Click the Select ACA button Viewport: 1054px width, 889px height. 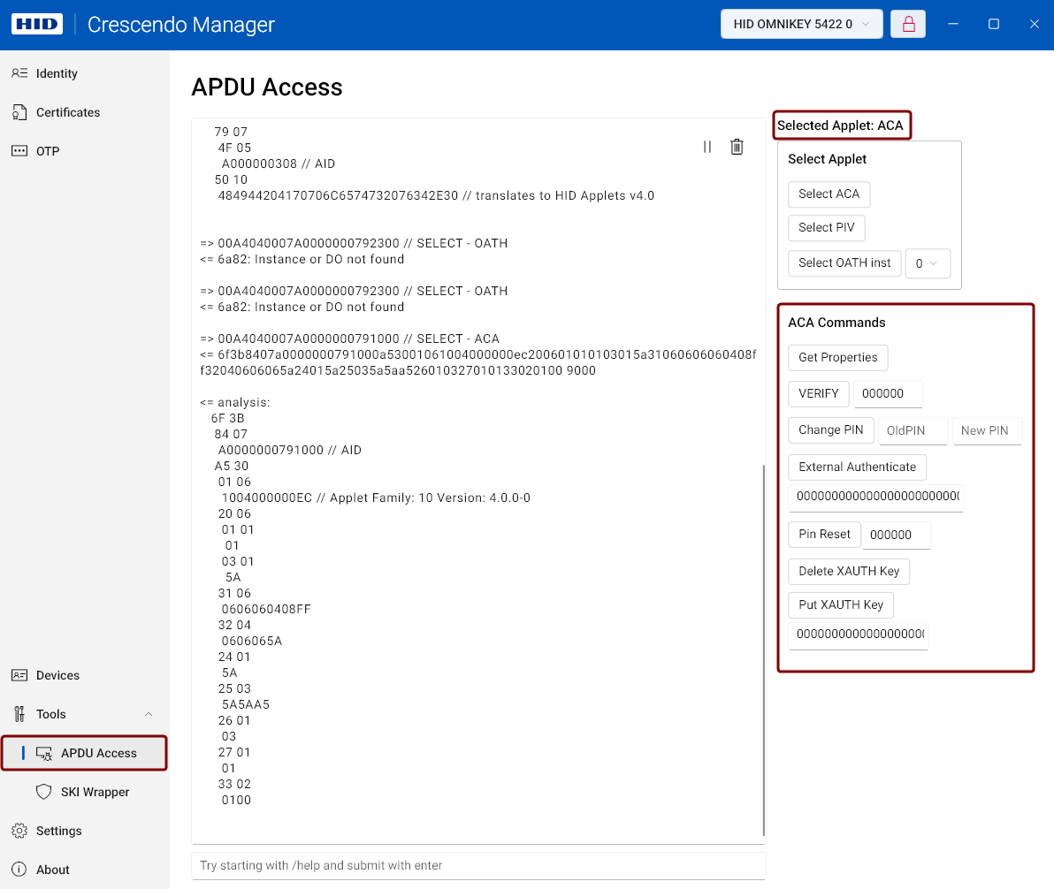[x=829, y=194]
